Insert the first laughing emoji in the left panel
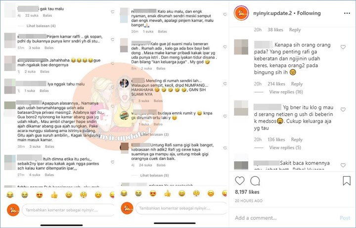Image resolution: width=356 pixels, height=228 pixels. tap(10, 195)
